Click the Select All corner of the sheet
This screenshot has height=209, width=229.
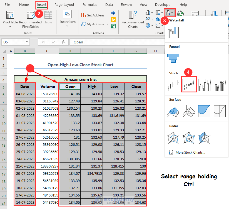tap(4, 51)
